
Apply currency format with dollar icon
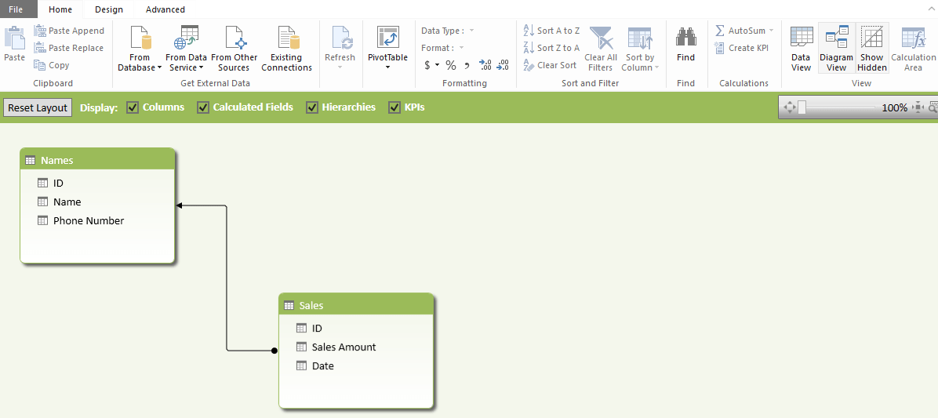coord(427,65)
